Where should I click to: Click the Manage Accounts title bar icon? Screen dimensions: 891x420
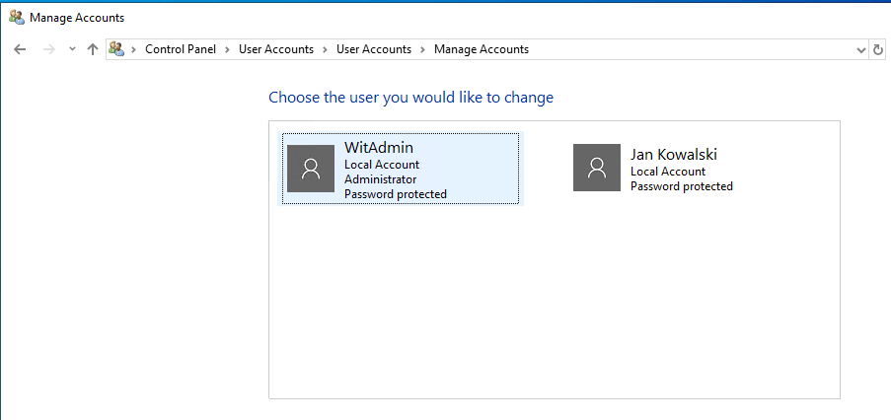[x=16, y=17]
